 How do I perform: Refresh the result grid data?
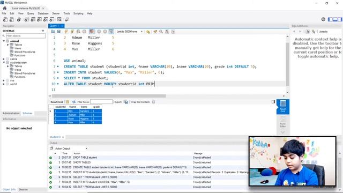[74, 102]
